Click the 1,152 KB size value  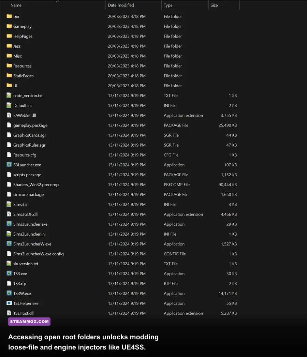(x=229, y=175)
